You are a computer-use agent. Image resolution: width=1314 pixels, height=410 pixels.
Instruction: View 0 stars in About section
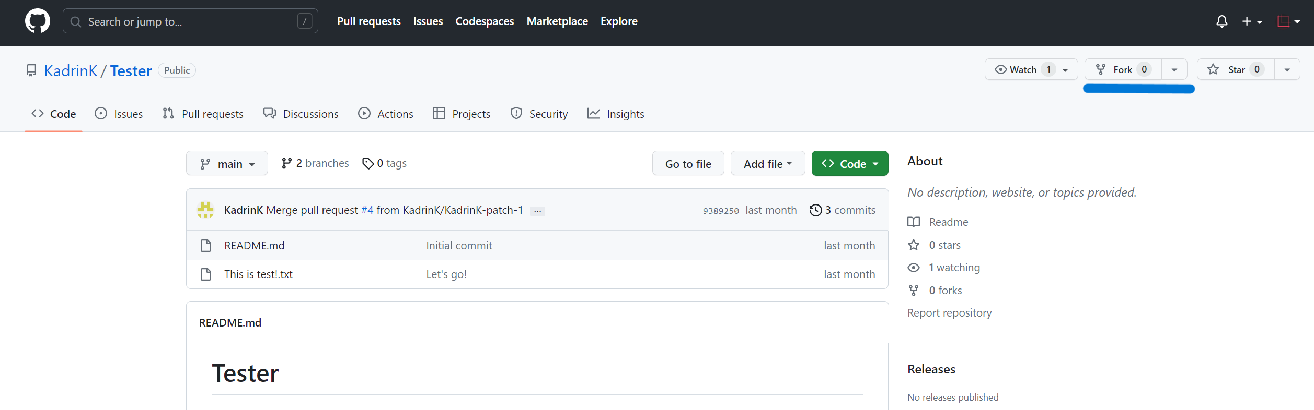click(945, 245)
